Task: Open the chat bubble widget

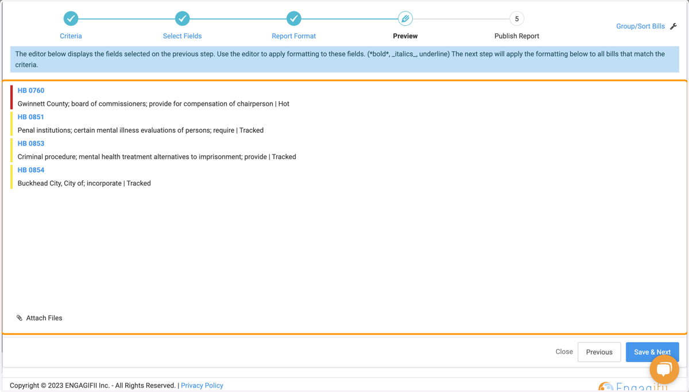Action: coord(664,369)
